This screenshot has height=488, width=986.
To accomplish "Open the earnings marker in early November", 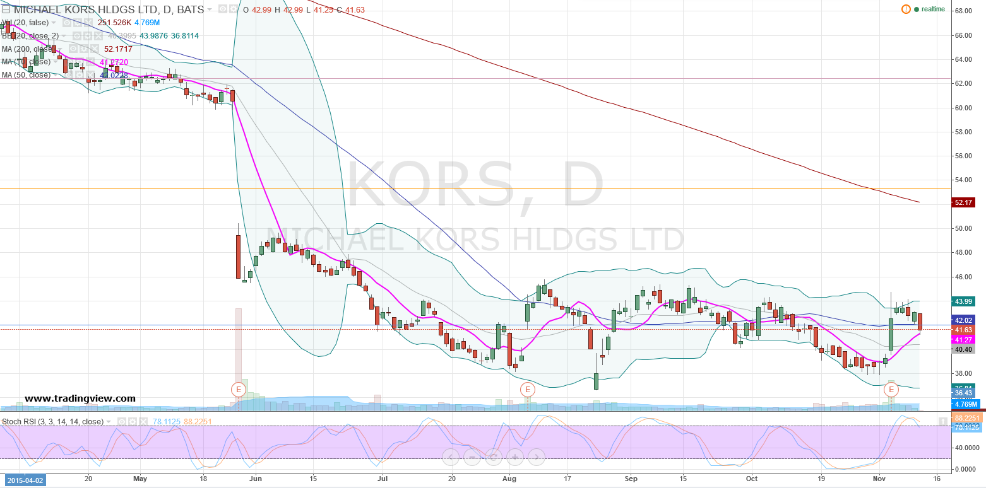I will click(891, 389).
